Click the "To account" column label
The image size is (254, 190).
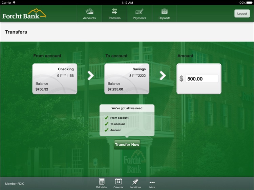(x=117, y=56)
